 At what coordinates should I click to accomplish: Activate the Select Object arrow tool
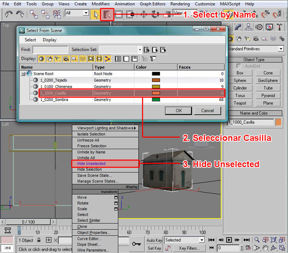click(96, 14)
